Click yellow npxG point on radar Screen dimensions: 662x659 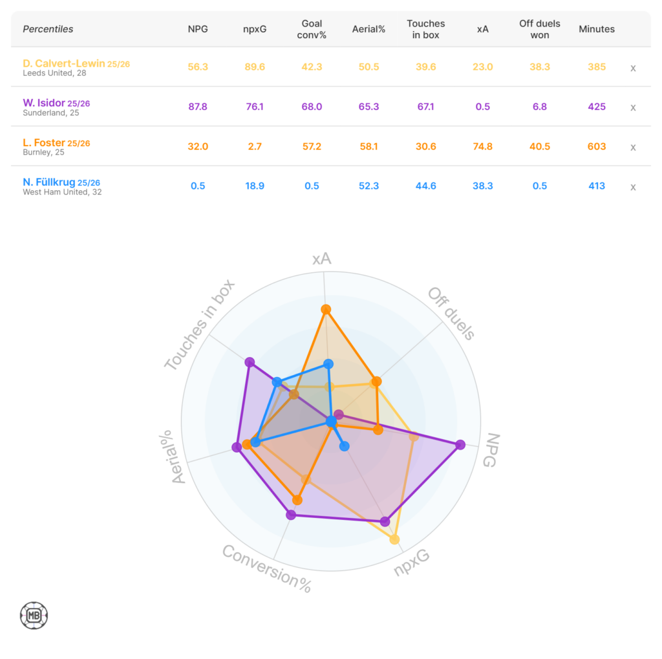pyautogui.click(x=394, y=539)
